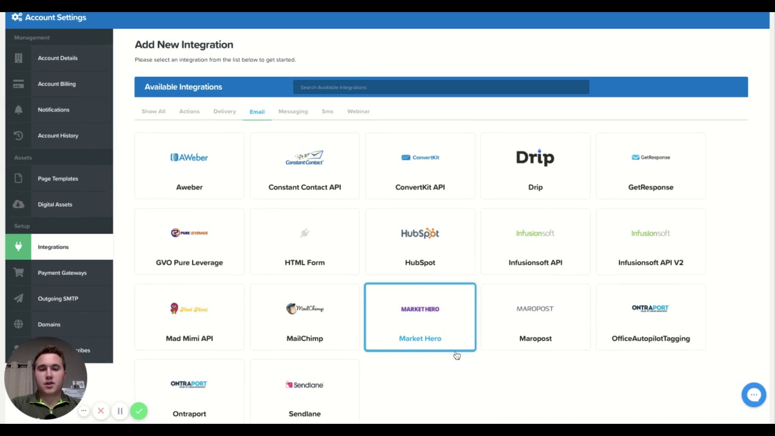
Task: Open Domains in sidebar
Action: pos(59,325)
